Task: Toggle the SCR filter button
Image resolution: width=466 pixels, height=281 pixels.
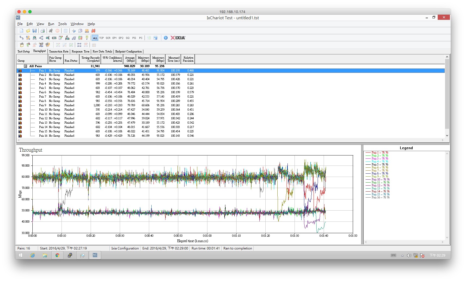Action: (x=108, y=38)
